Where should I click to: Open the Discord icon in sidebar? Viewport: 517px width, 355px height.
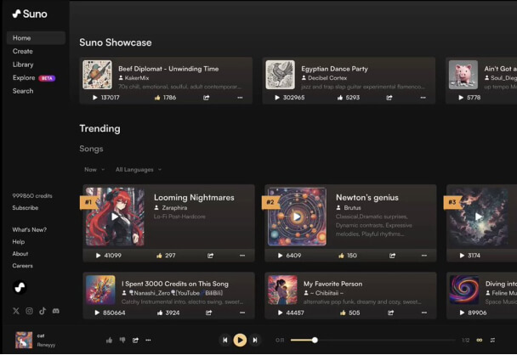click(x=56, y=312)
